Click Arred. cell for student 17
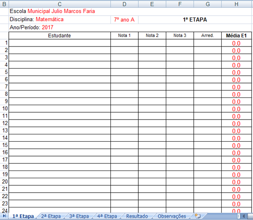253x220 pixels. point(208,160)
